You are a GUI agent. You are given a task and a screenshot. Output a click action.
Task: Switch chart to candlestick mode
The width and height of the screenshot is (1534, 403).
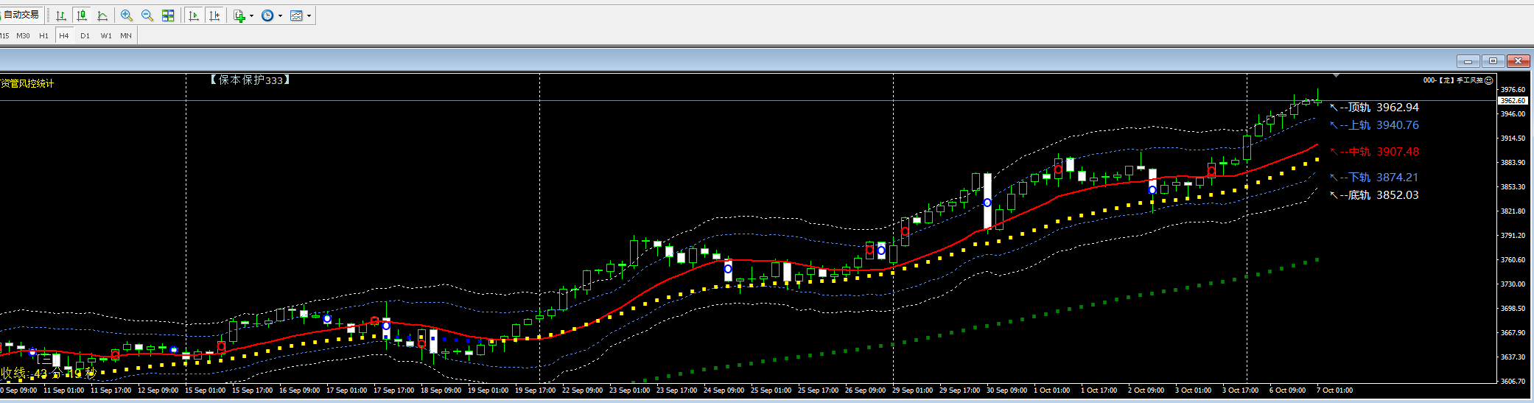[82, 15]
